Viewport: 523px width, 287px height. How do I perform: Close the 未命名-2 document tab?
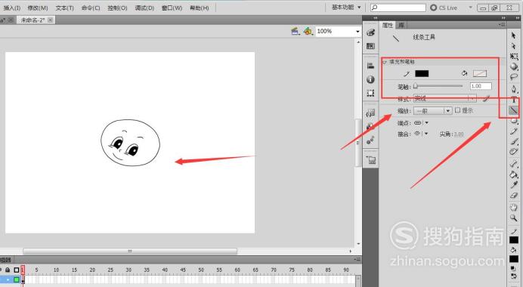51,20
